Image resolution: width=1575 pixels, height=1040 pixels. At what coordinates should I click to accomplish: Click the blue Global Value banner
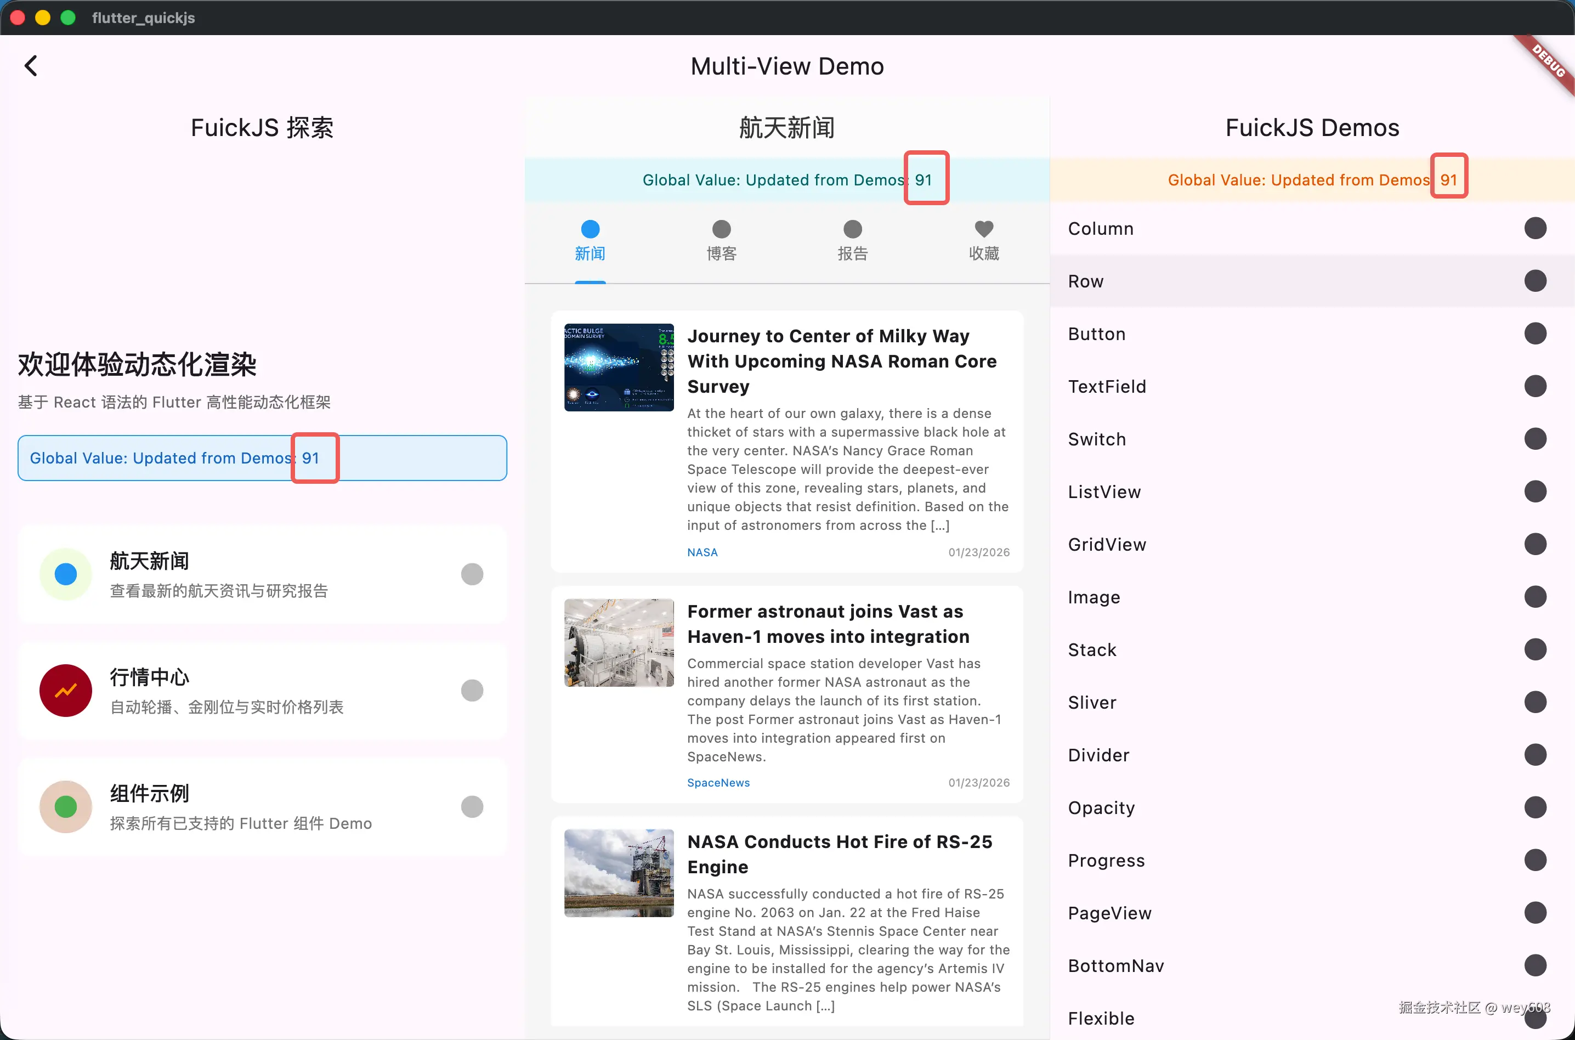point(262,457)
